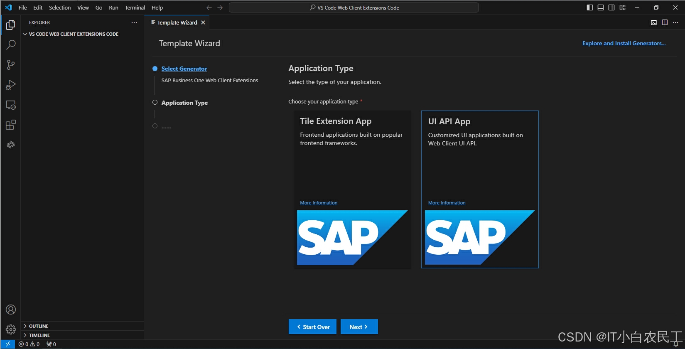Screen dimensions: 685x349
Task: Click the Start Over button
Action: pyautogui.click(x=312, y=327)
